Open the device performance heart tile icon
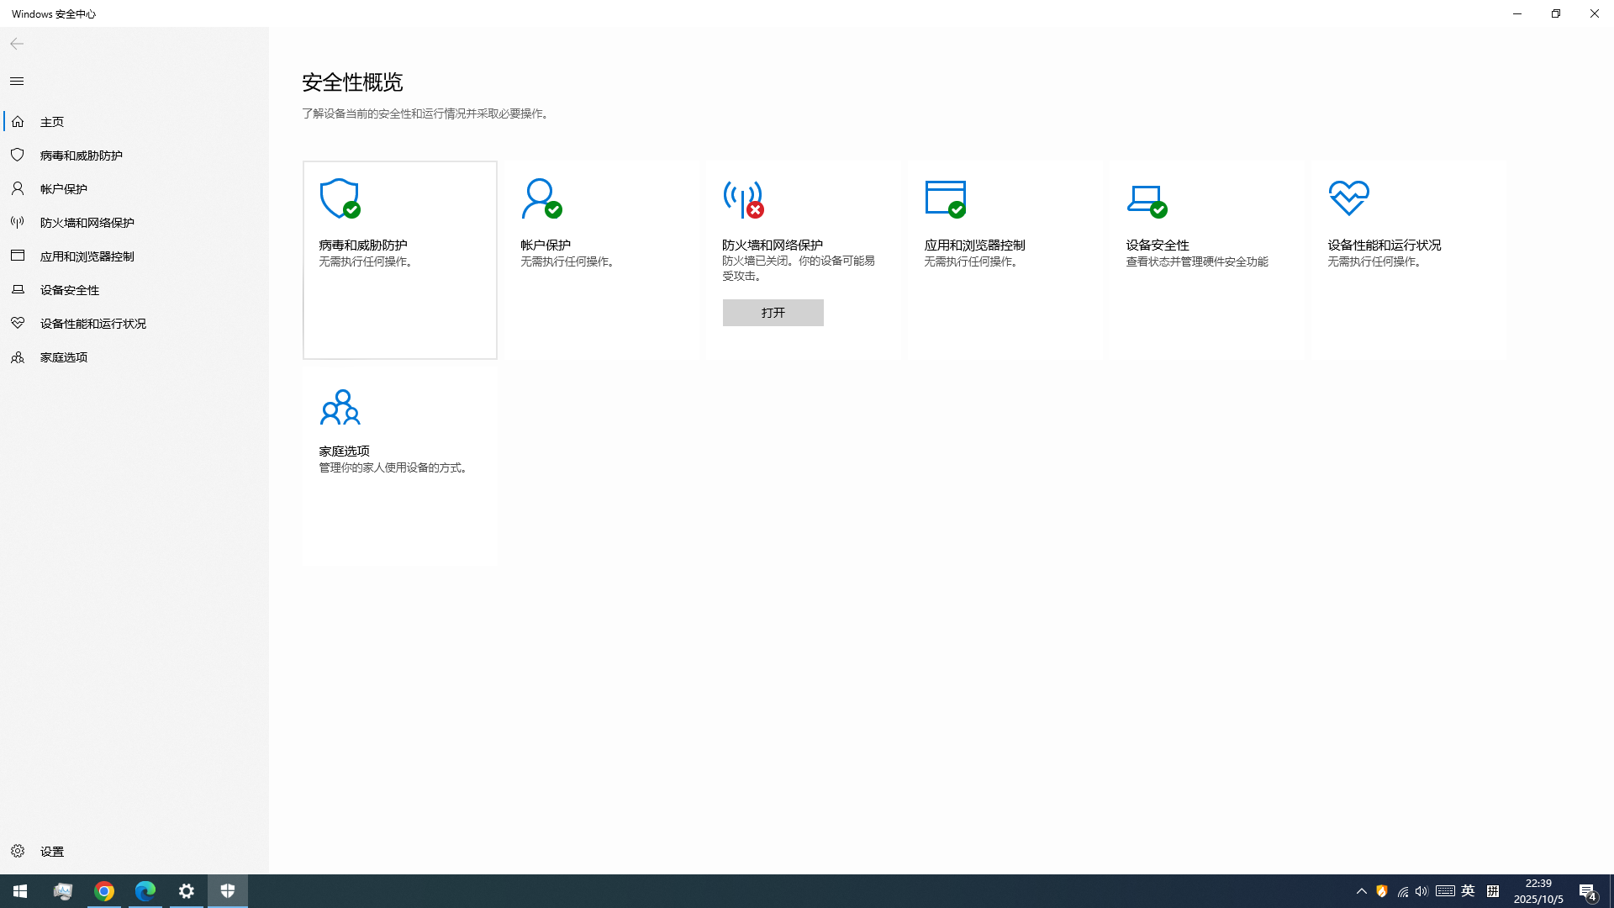The width and height of the screenshot is (1614, 908). [x=1348, y=198]
